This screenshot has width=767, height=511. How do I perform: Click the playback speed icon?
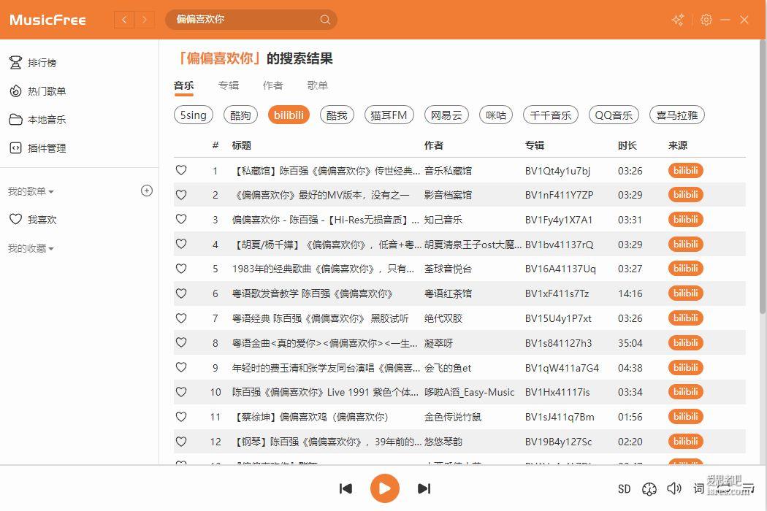(x=649, y=489)
